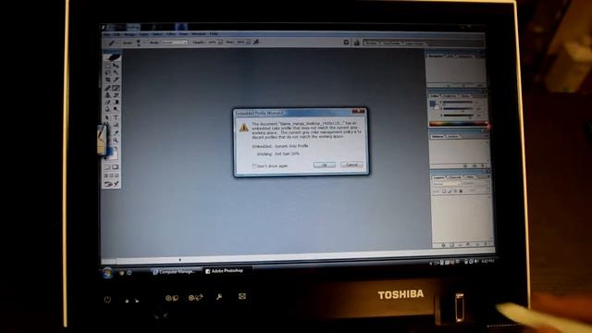Select the Zoom tool
The height and width of the screenshot is (333, 592).
click(x=116, y=140)
